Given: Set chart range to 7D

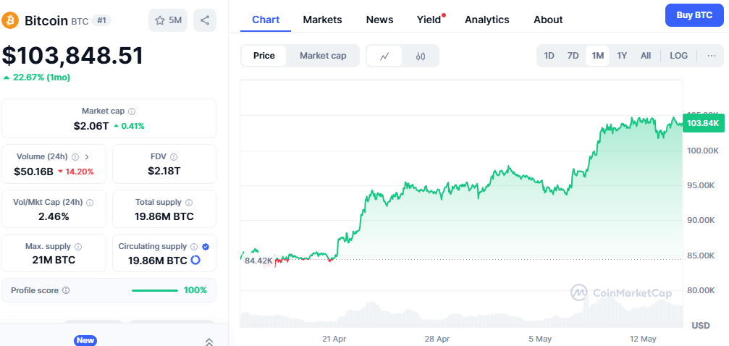Looking at the screenshot, I should coord(573,56).
